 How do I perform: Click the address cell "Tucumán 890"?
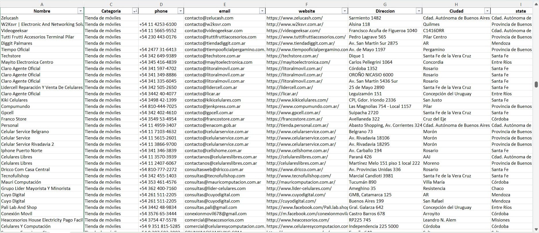(385, 182)
